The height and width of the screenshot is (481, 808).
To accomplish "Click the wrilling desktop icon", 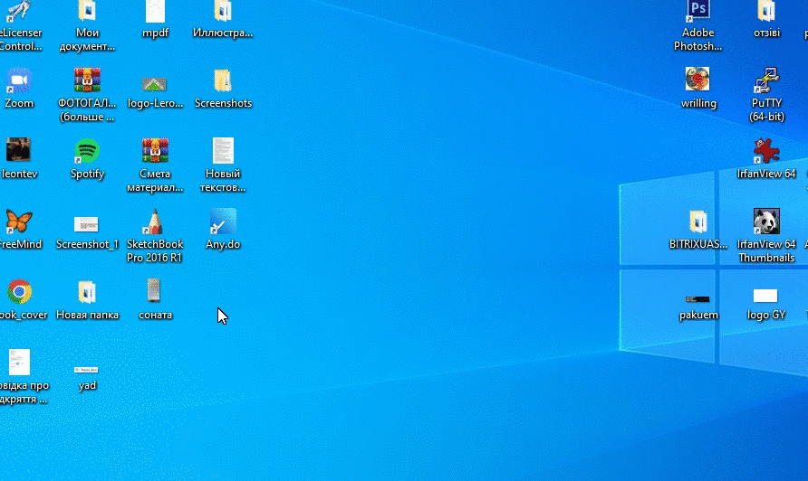I will coord(697,81).
